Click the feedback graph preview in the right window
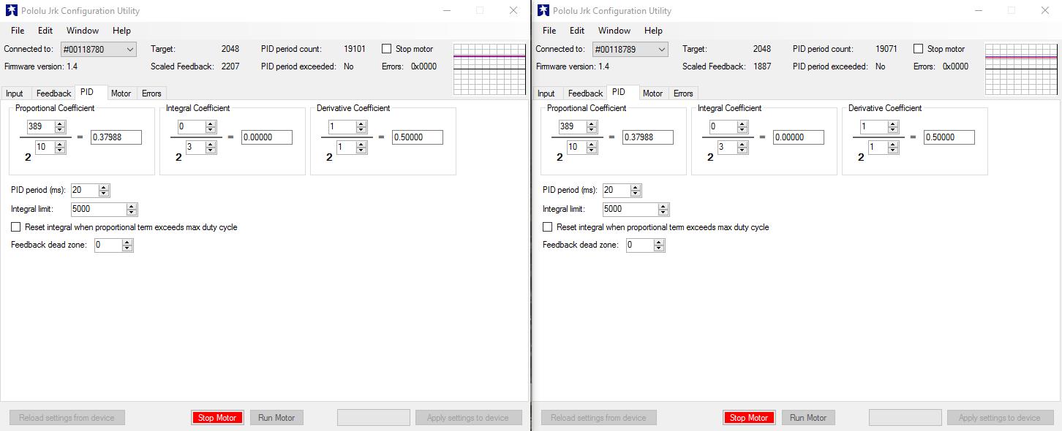Screen dimensions: 1062x431 pyautogui.click(x=1022, y=69)
